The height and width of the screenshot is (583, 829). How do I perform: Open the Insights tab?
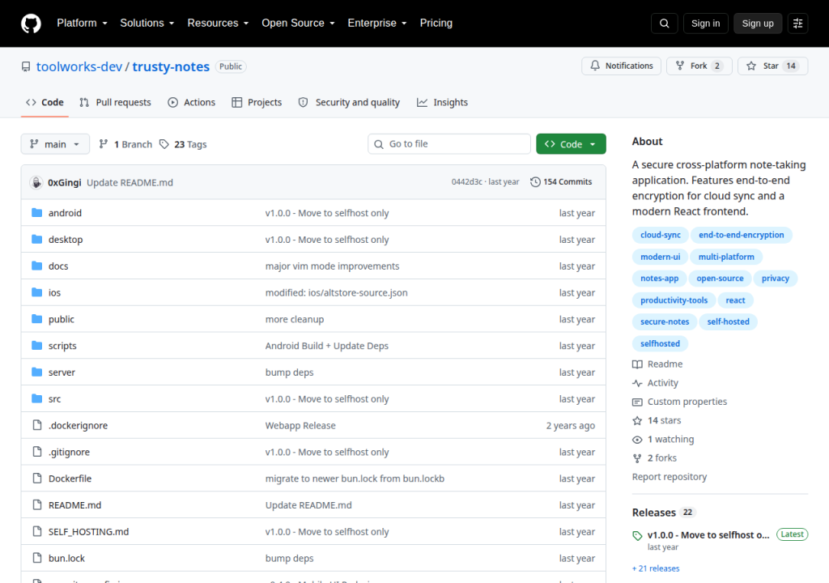click(x=443, y=103)
